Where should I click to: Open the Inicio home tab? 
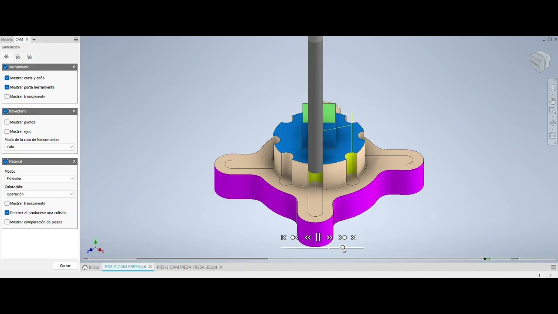91,267
